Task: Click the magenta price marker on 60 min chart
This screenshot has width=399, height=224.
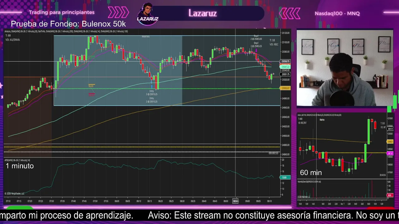Action: tap(390, 153)
